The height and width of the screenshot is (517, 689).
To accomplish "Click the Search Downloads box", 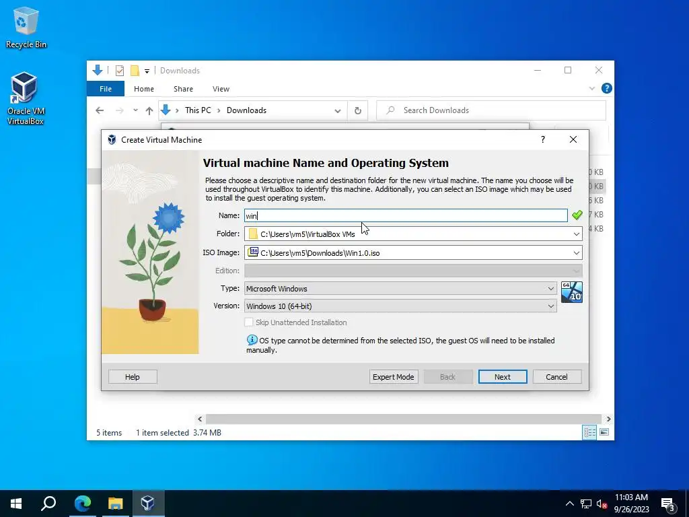I will click(x=491, y=110).
